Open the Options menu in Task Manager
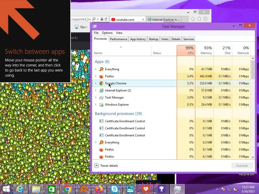This screenshot has height=194, width=259. tap(107, 33)
